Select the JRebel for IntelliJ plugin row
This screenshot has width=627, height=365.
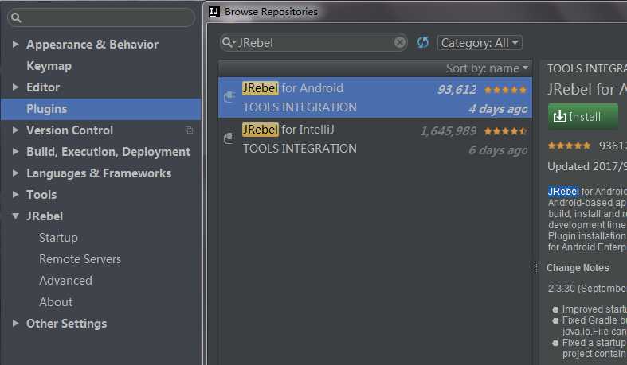pyautogui.click(x=375, y=139)
